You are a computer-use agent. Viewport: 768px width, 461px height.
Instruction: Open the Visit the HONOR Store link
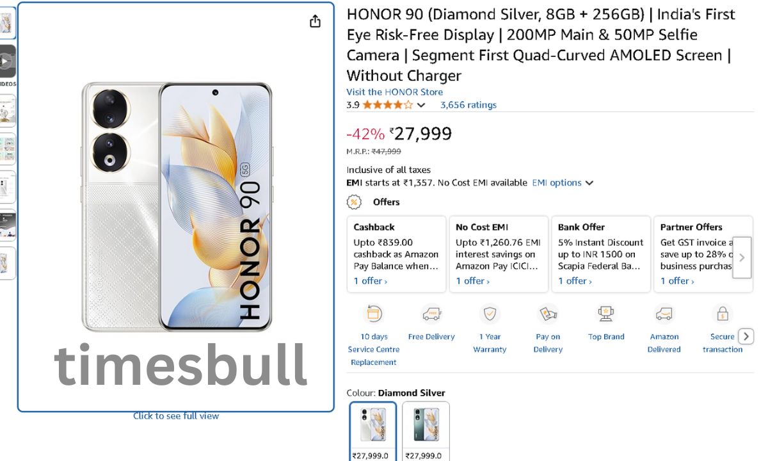[x=394, y=92]
